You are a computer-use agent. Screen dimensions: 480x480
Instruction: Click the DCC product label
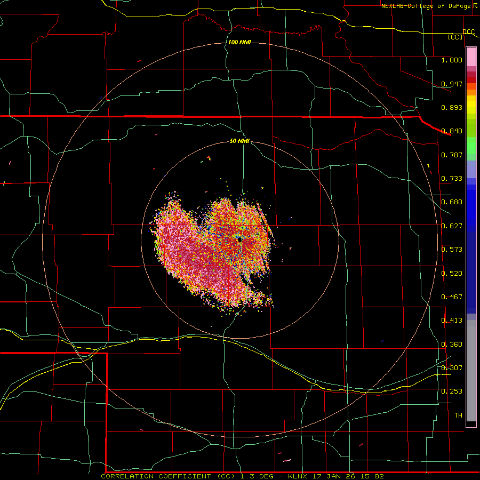pyautogui.click(x=469, y=31)
